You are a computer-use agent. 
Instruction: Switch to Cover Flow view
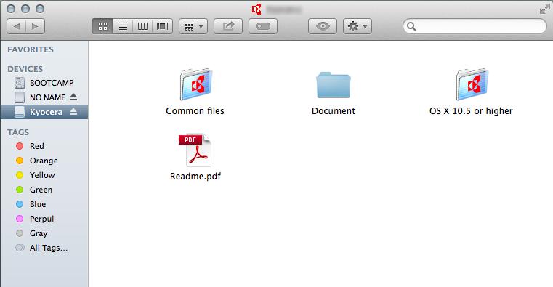[x=162, y=26]
